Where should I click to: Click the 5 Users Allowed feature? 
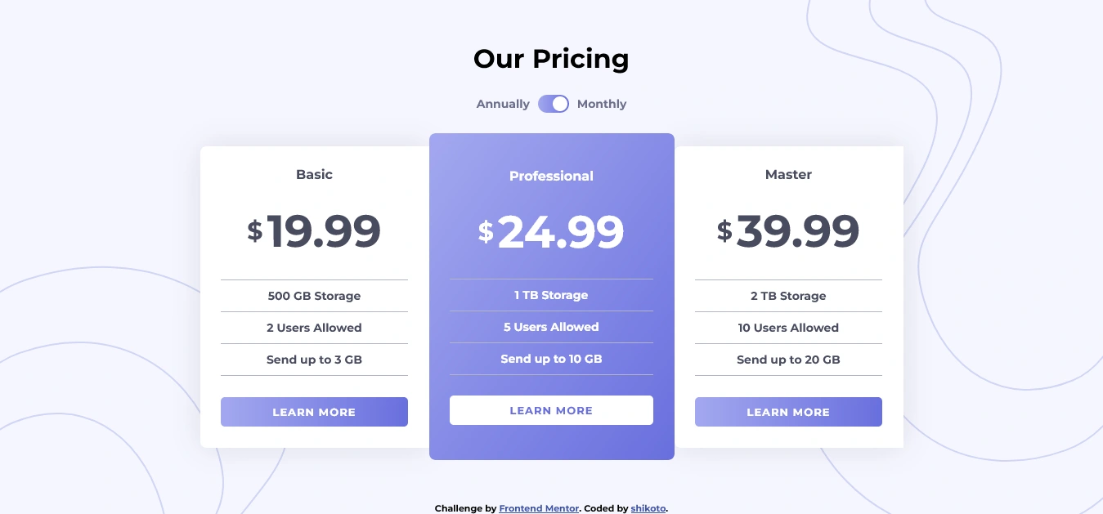pyautogui.click(x=551, y=327)
